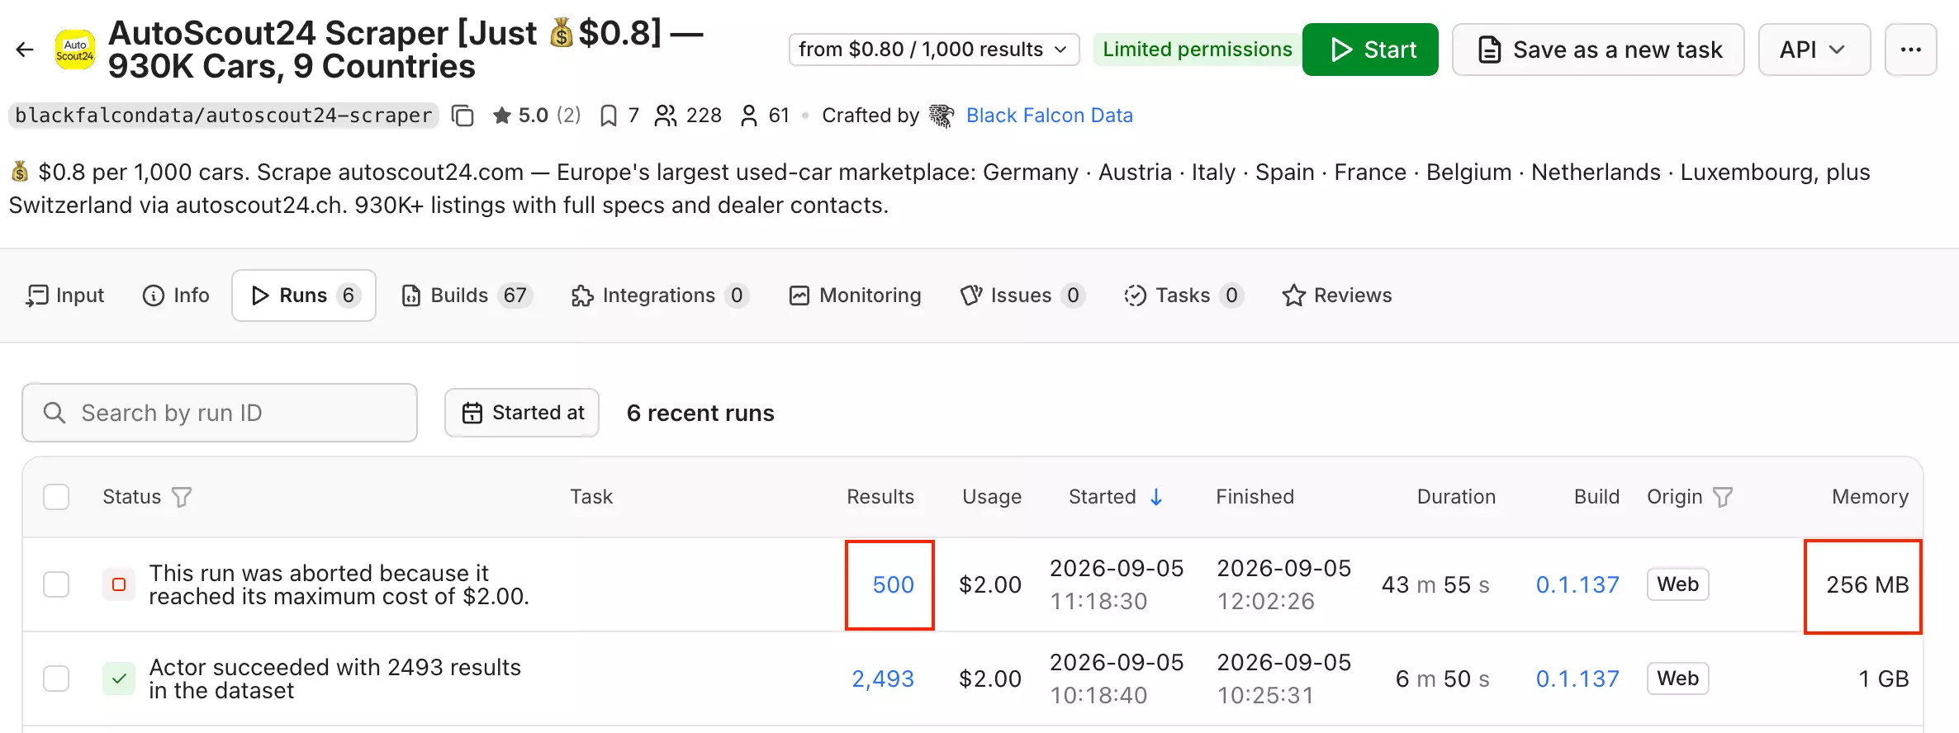The width and height of the screenshot is (1959, 733).
Task: Open the Started at date filter
Action: pyautogui.click(x=522, y=413)
